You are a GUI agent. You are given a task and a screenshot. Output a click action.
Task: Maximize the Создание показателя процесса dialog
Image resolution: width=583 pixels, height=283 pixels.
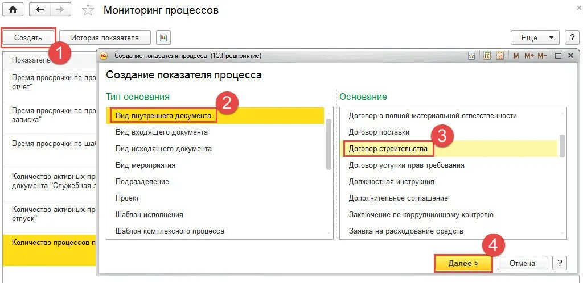558,56
